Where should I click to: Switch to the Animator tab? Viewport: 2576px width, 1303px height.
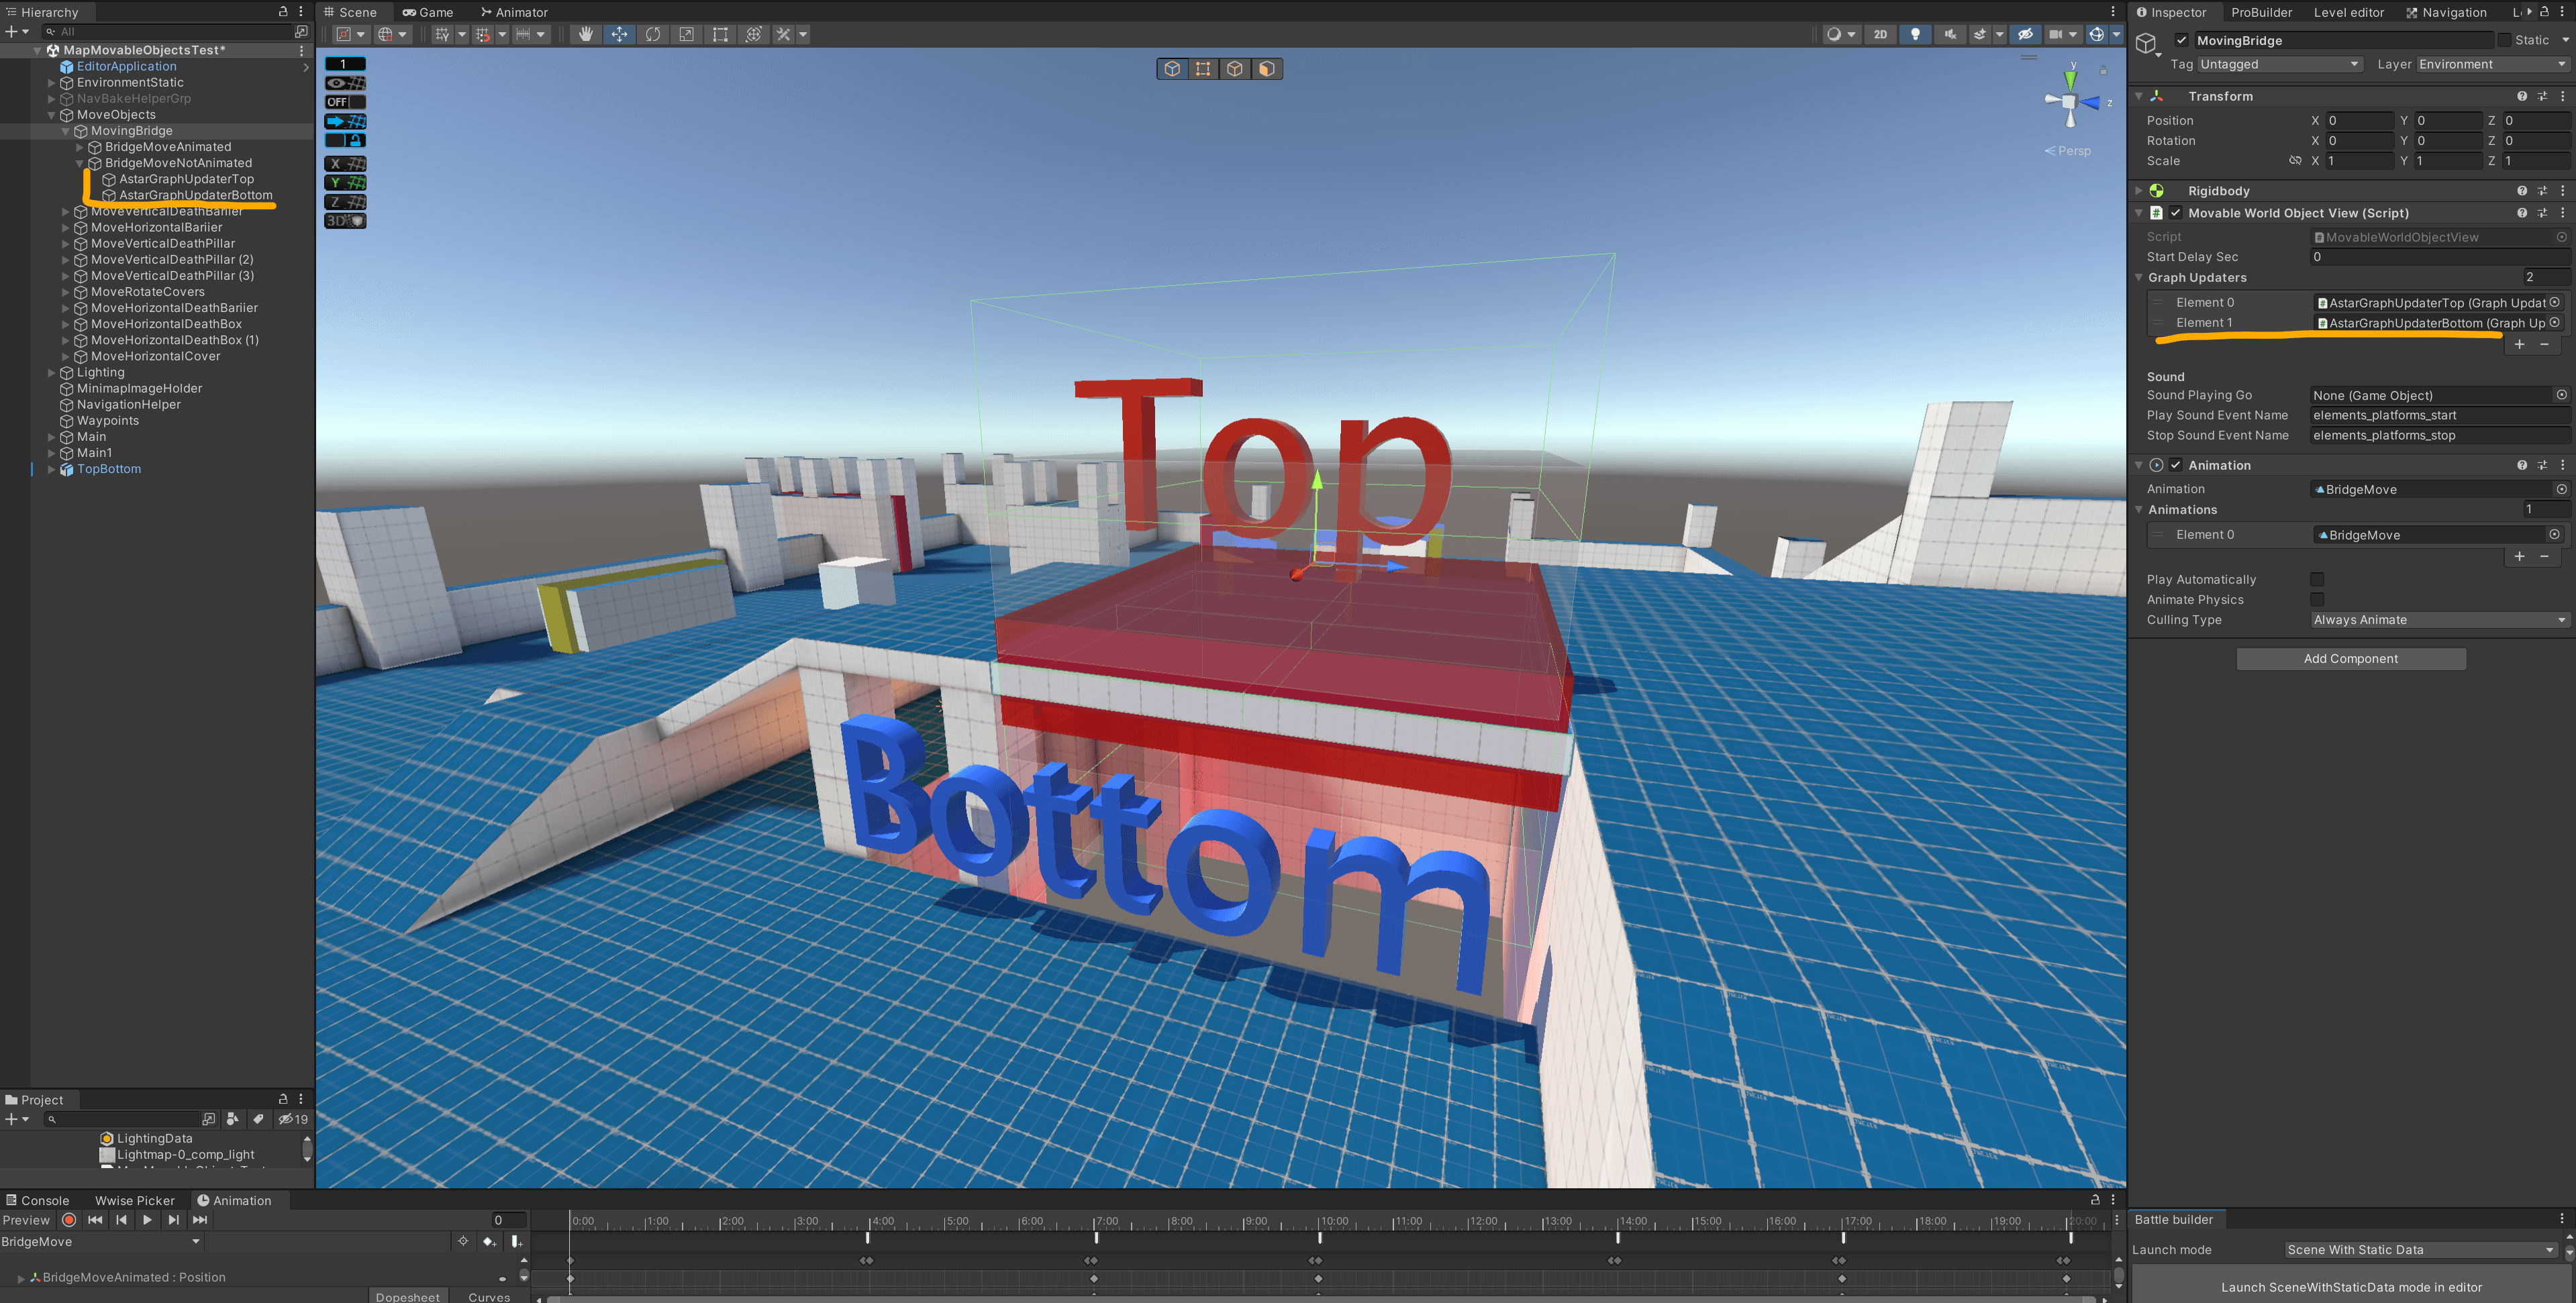514,12
